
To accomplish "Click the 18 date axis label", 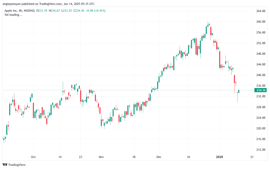I will [x=134, y=157].
